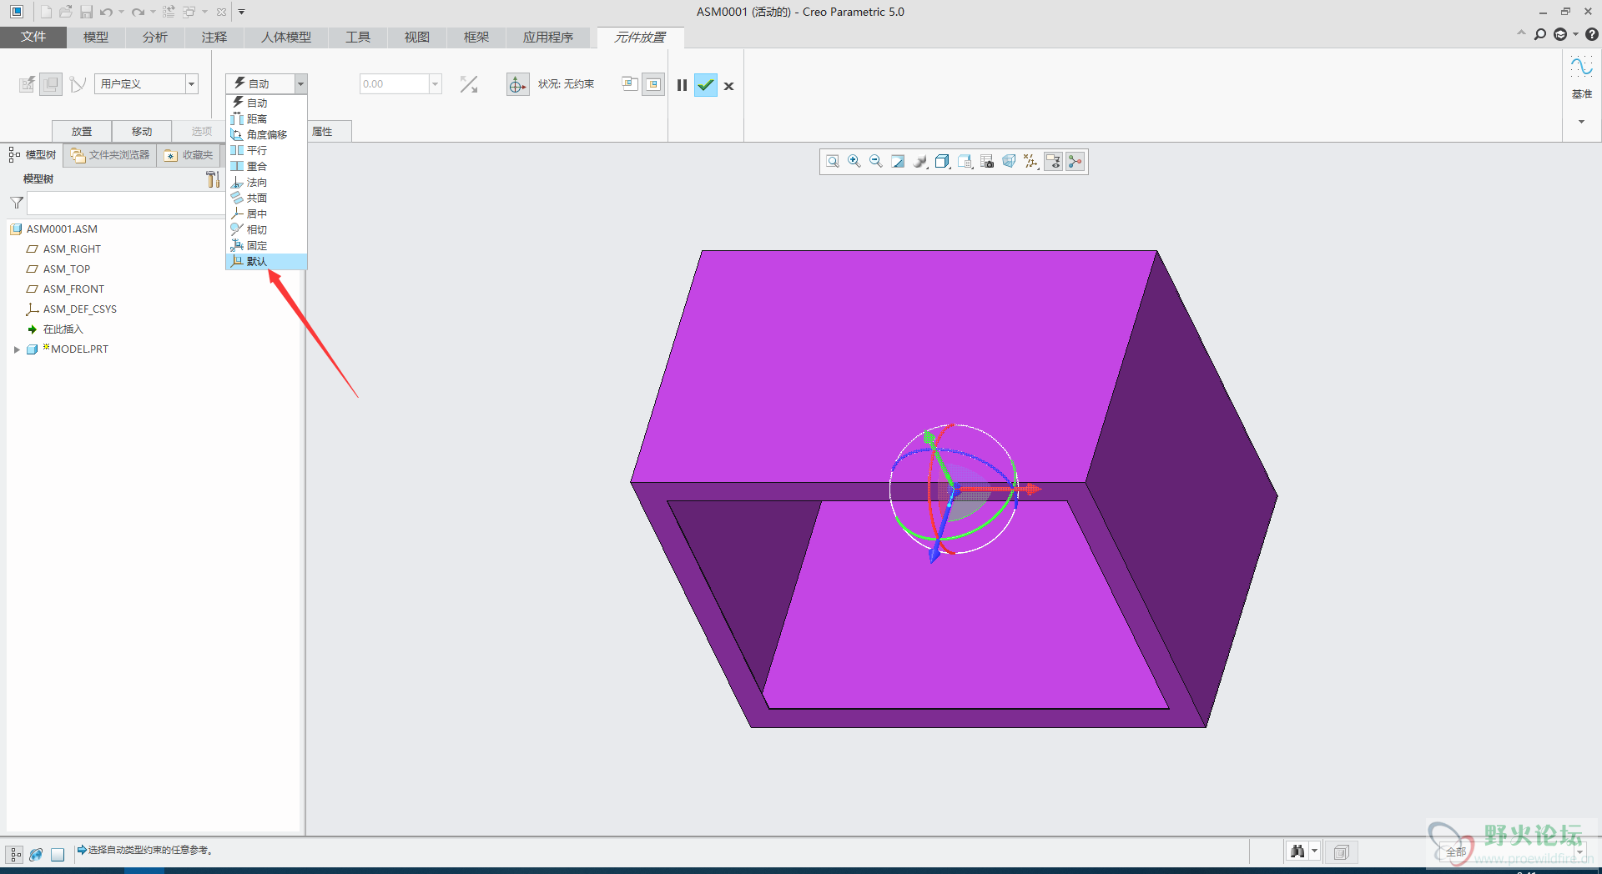Click the model tree filter search field

pos(125,203)
